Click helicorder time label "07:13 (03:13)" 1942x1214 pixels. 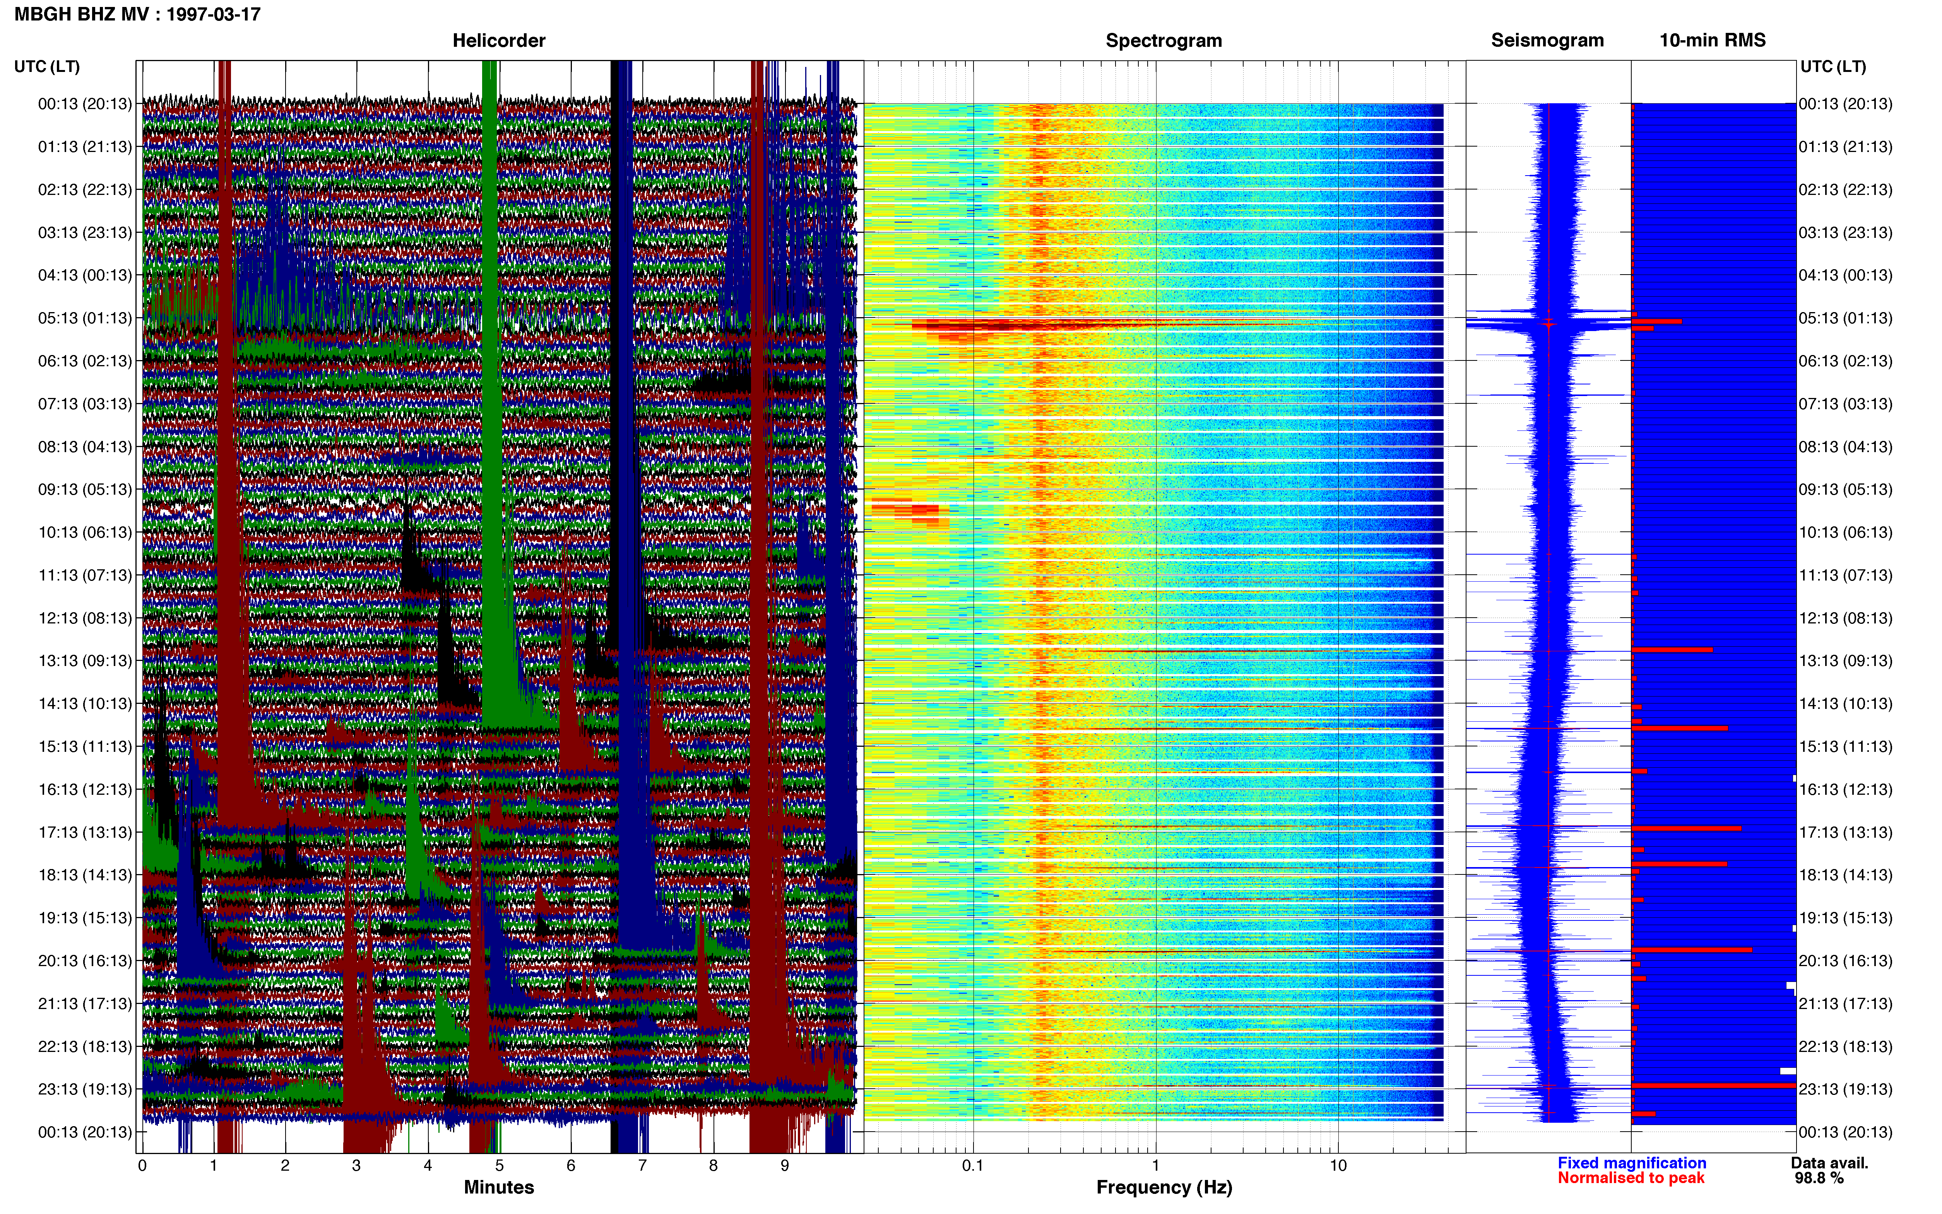point(85,403)
